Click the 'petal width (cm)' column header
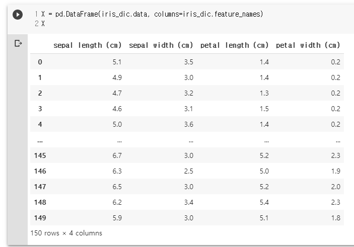 tap(308, 45)
